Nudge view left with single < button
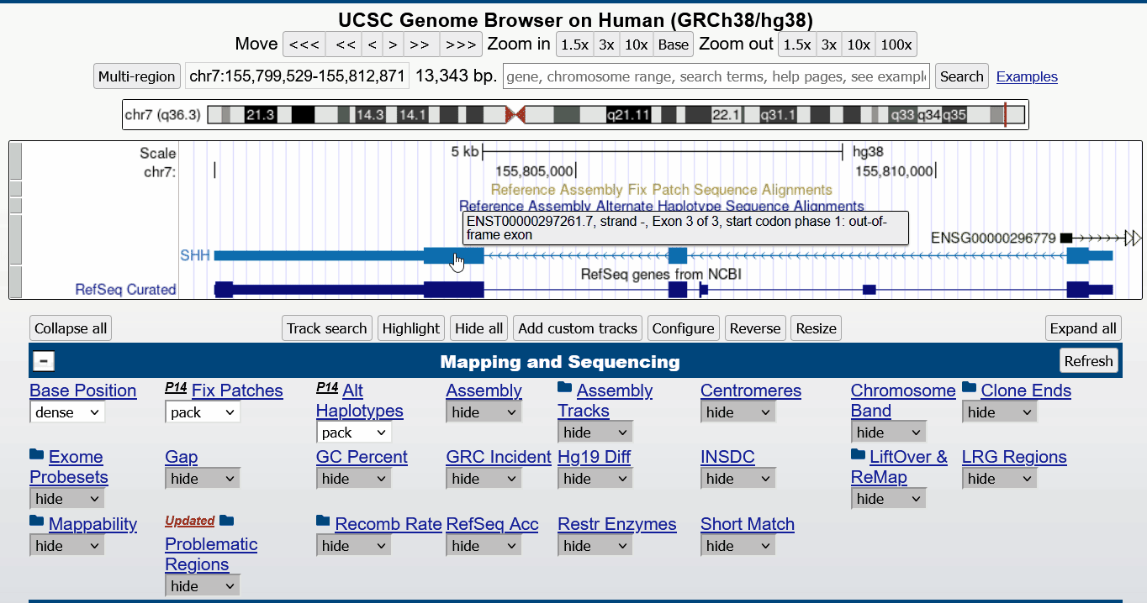 click(x=372, y=45)
